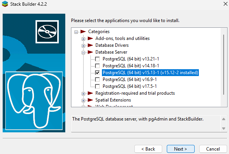Cancel the Stack Builder wizard

tap(213, 149)
